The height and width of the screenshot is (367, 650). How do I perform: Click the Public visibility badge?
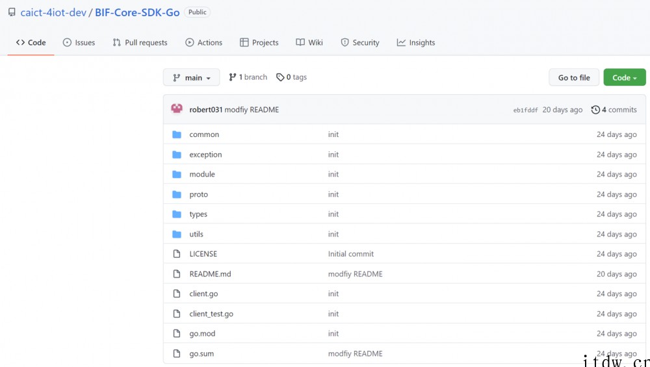point(198,12)
